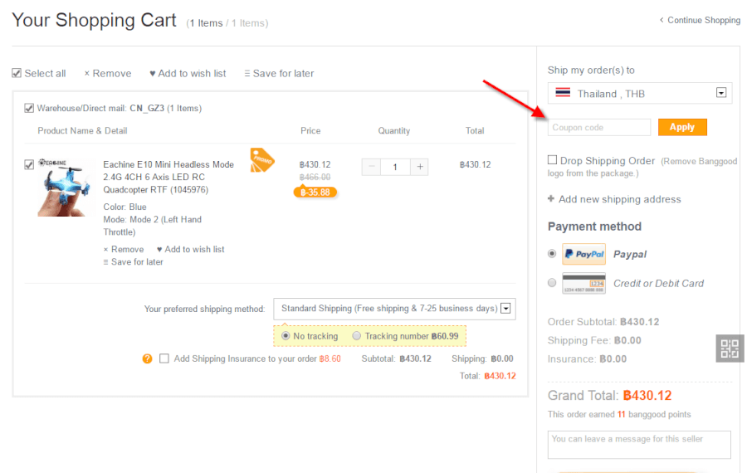Click the orange promo tag icon
The width and height of the screenshot is (747, 473).
[261, 159]
